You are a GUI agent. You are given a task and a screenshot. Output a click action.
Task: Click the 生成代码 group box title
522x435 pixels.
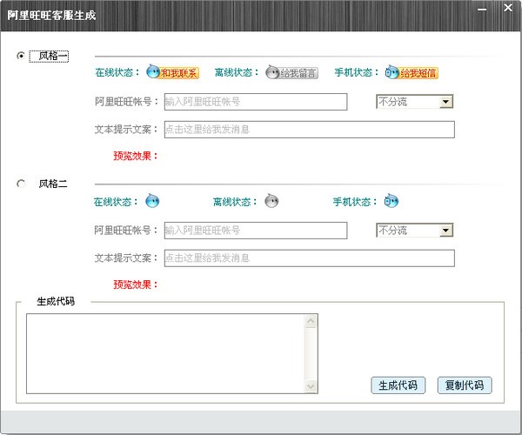pos(56,302)
